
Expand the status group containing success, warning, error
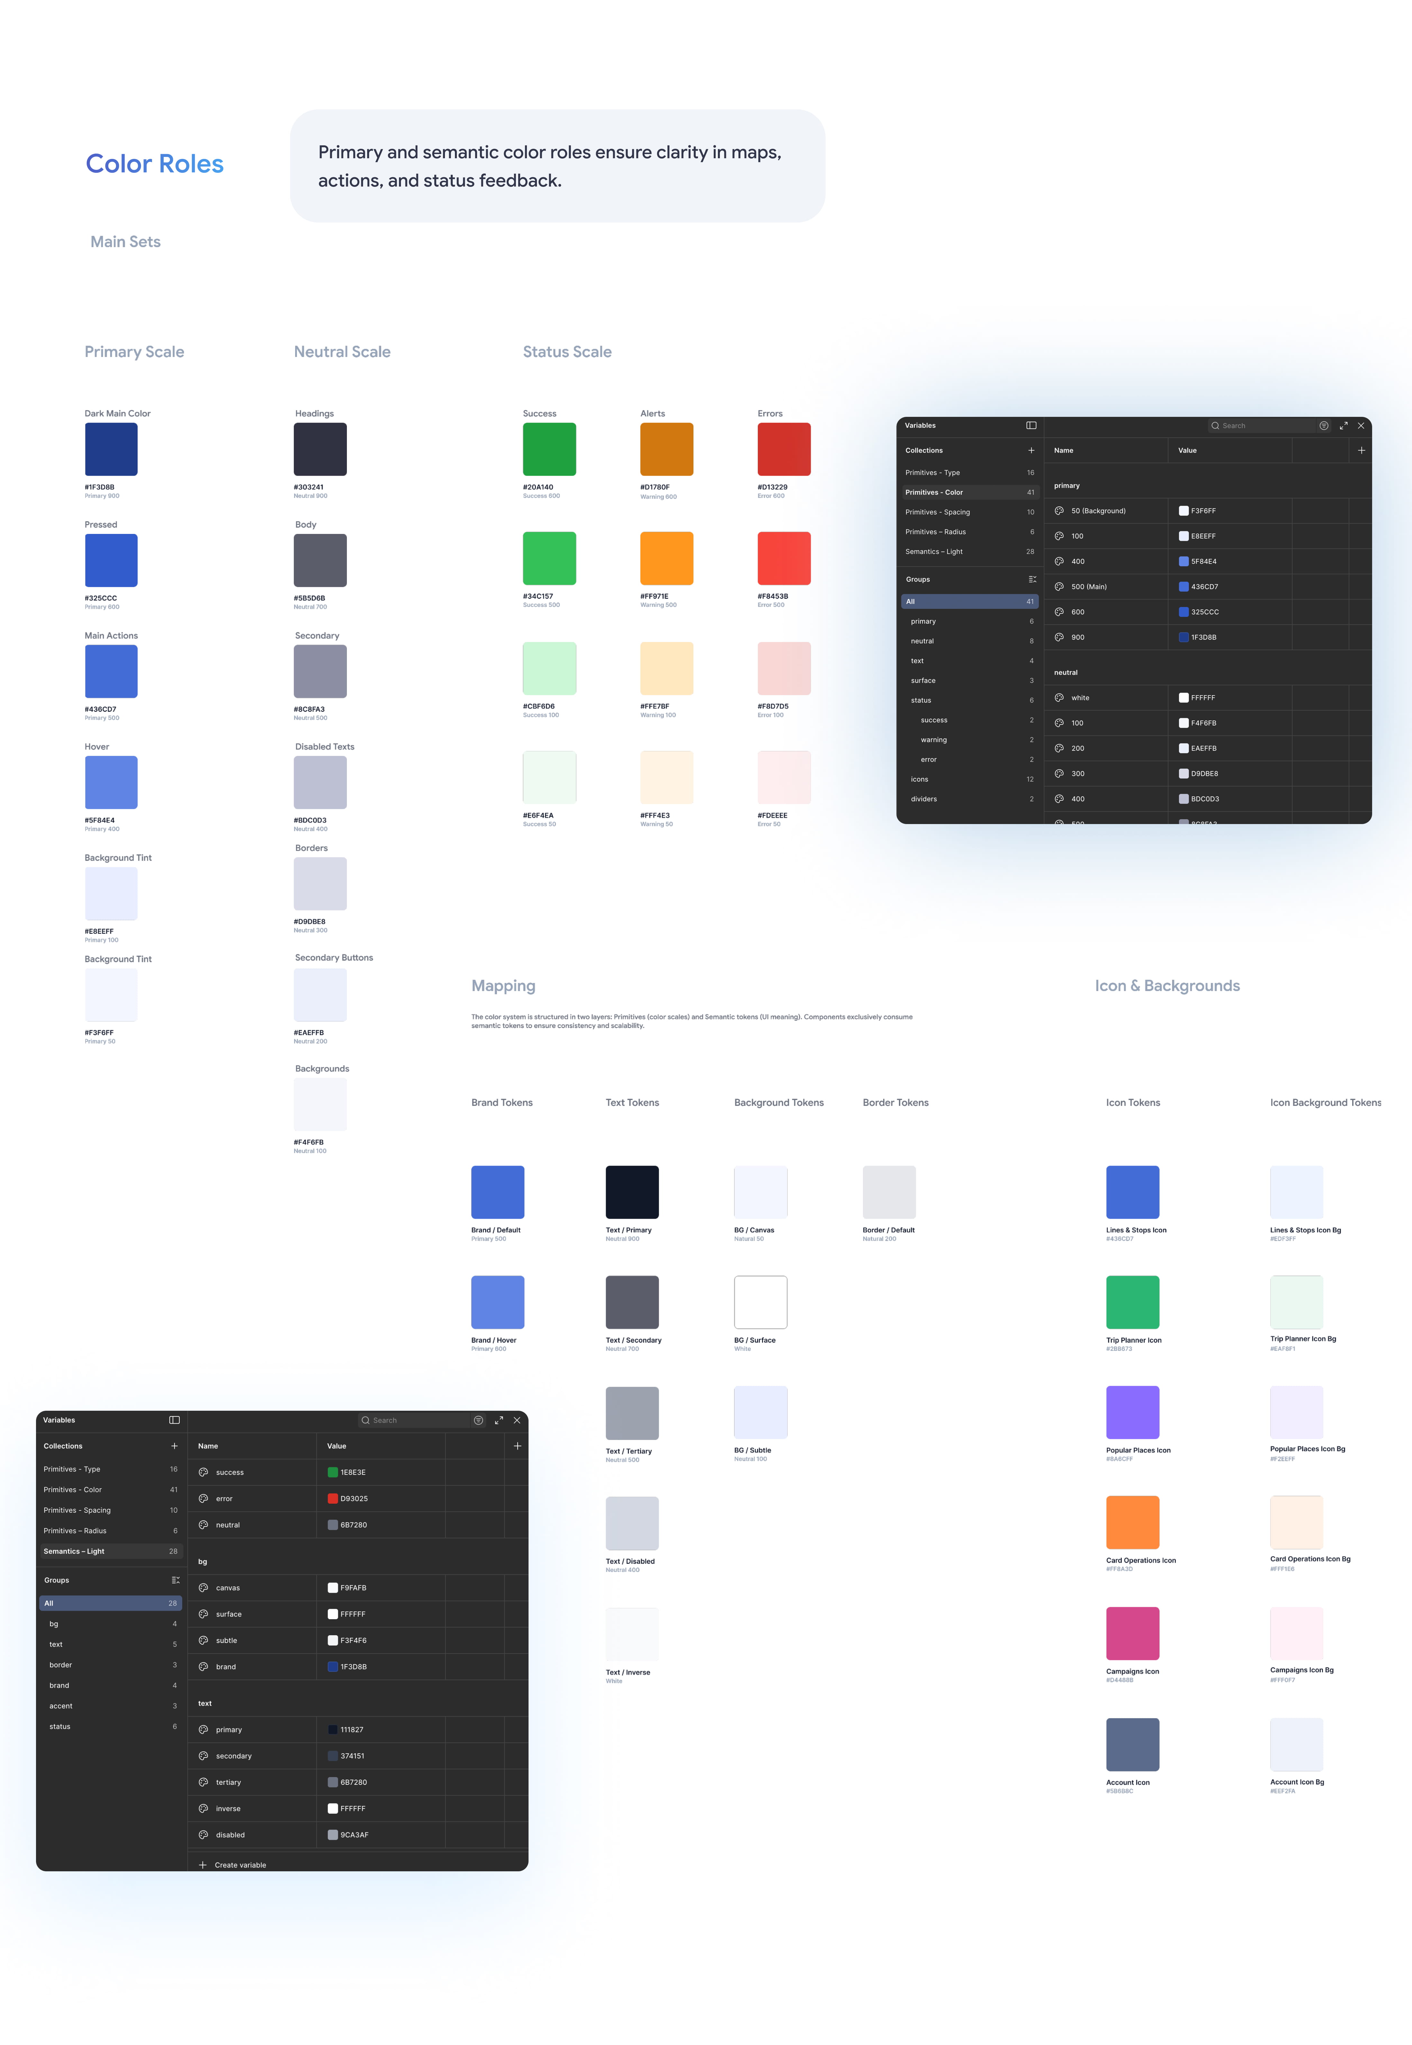[x=921, y=700]
